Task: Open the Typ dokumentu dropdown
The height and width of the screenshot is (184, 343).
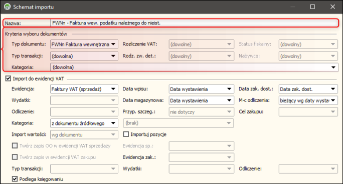Action: [x=84, y=44]
